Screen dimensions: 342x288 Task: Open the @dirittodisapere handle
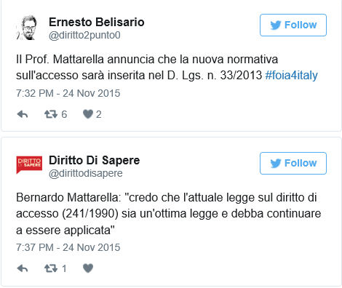click(x=86, y=174)
